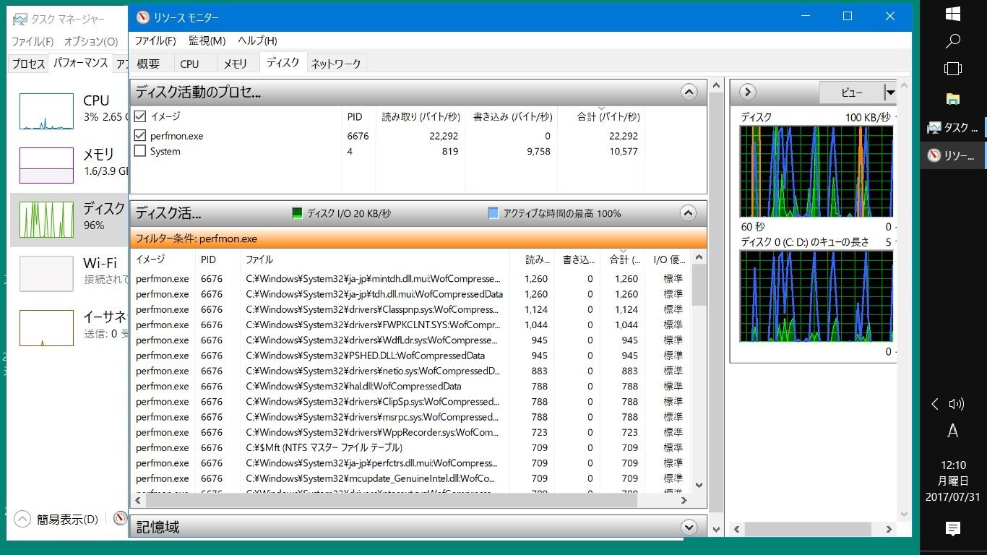987x555 pixels.
Task: Click the Task Manager title bar icon
Action: 20,20
